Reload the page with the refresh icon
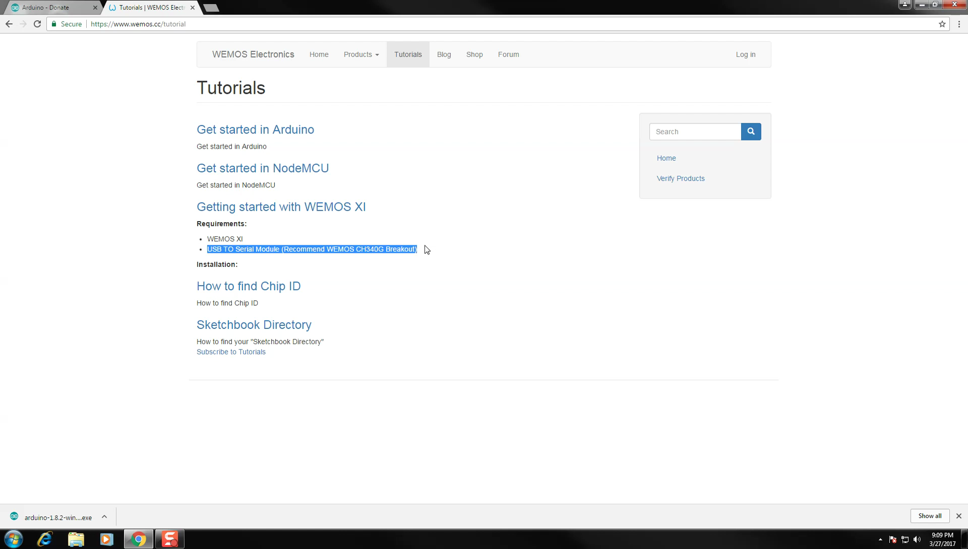The width and height of the screenshot is (968, 549). (x=37, y=24)
